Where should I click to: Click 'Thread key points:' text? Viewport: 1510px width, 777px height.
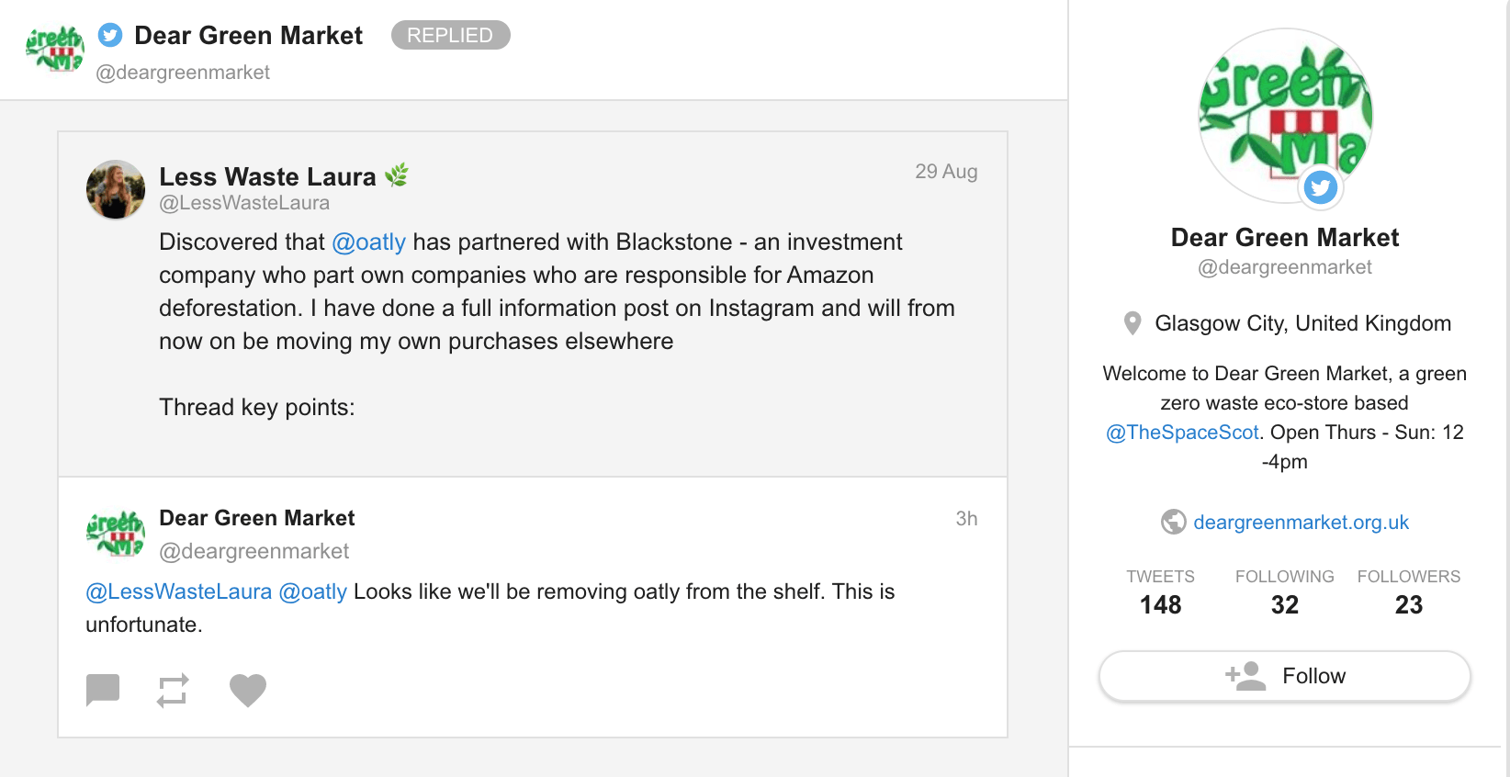257,408
